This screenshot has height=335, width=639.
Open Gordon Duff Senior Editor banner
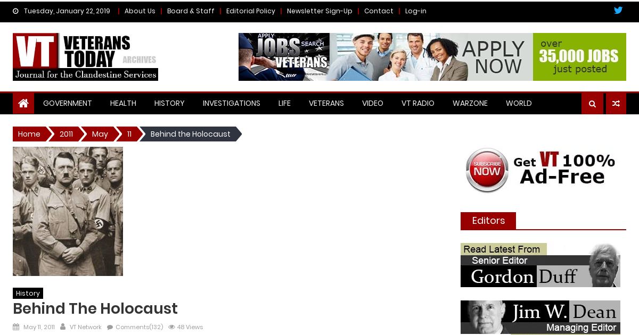coord(540,265)
